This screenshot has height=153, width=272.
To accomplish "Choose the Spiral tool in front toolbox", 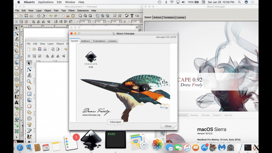I will point(29,118).
